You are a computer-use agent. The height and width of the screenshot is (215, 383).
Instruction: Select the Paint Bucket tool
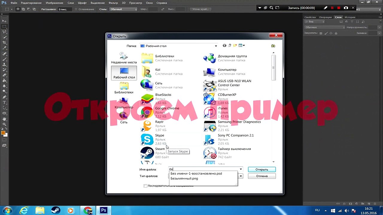point(4,80)
